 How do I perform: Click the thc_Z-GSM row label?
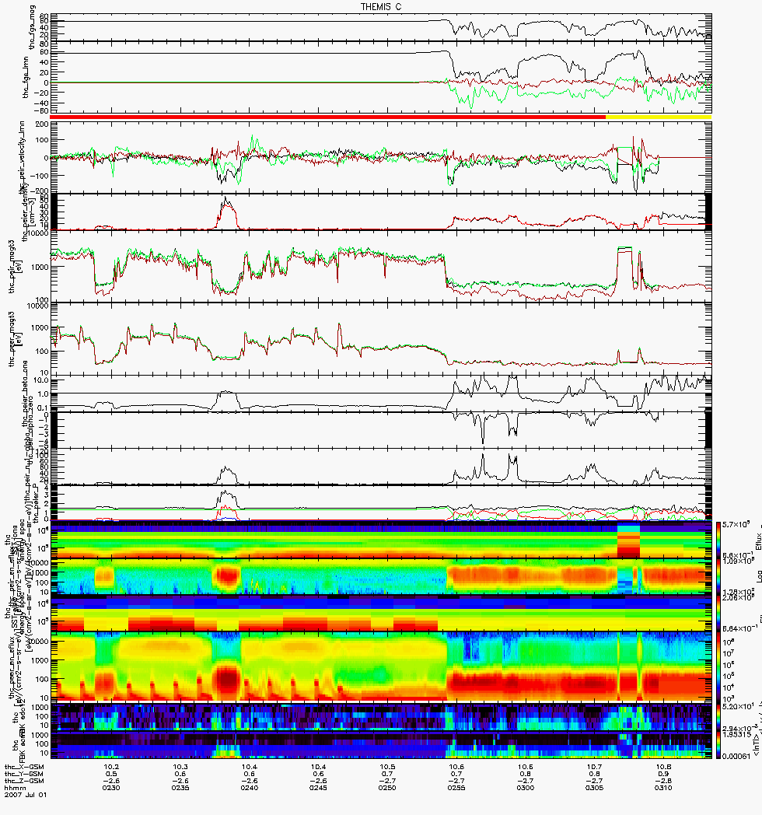point(24,781)
